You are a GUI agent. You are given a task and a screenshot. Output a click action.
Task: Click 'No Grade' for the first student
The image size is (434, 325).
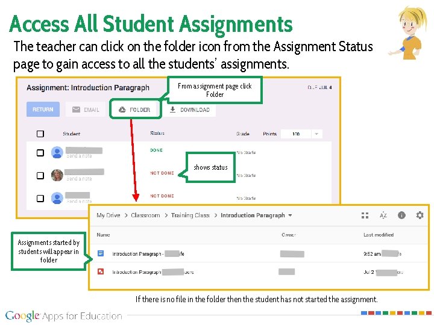246,152
